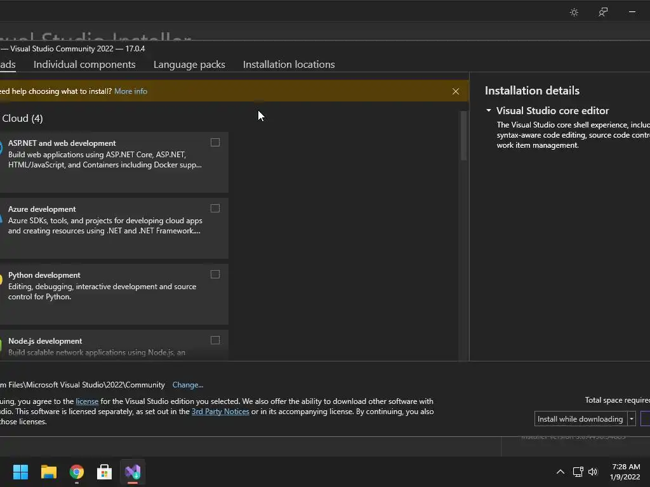
Task: Check Node.js development workload
Action: click(x=215, y=340)
